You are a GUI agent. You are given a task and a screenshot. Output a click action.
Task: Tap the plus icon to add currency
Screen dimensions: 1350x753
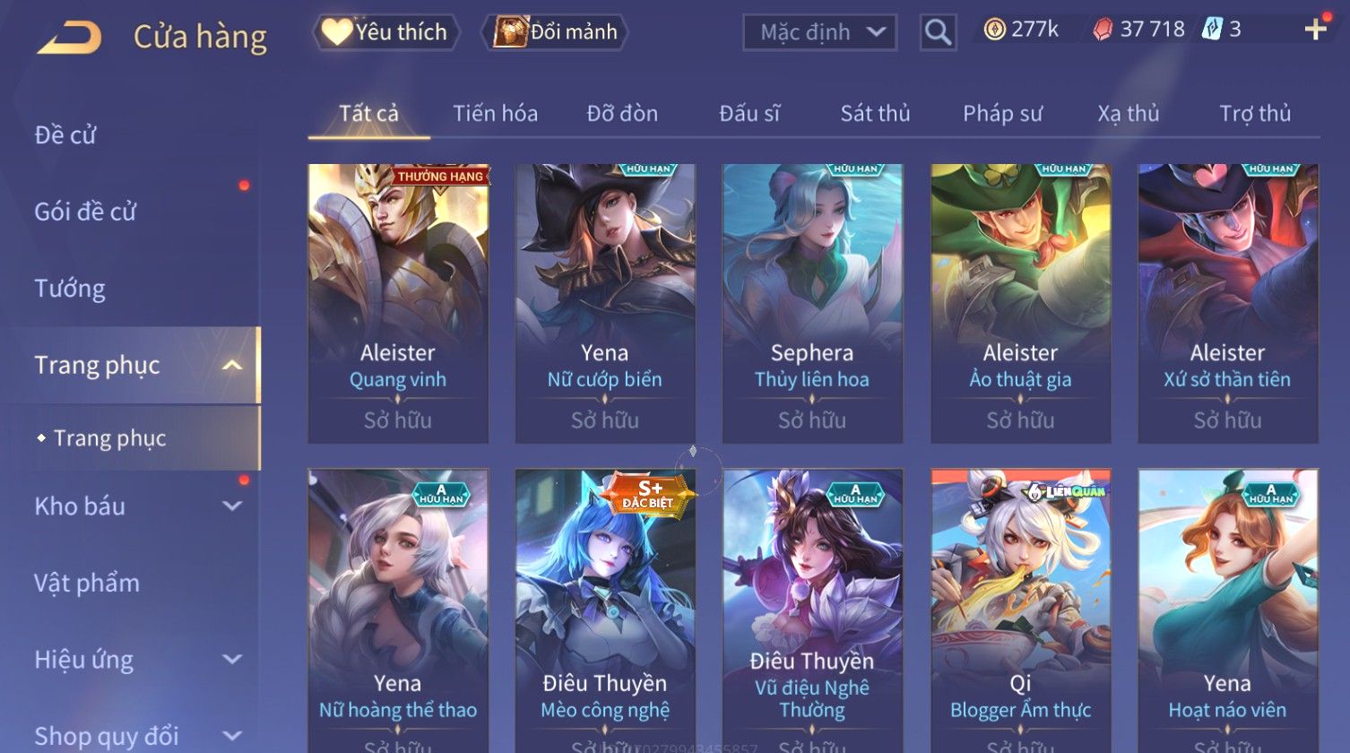pos(1315,30)
